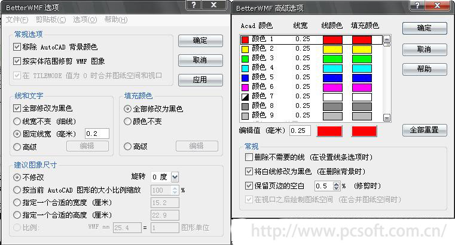Image resolution: width=455 pixels, height=245 pixels.
Task: Click the red 填充颜色 swatch beside 编辑值
Action: click(364, 131)
